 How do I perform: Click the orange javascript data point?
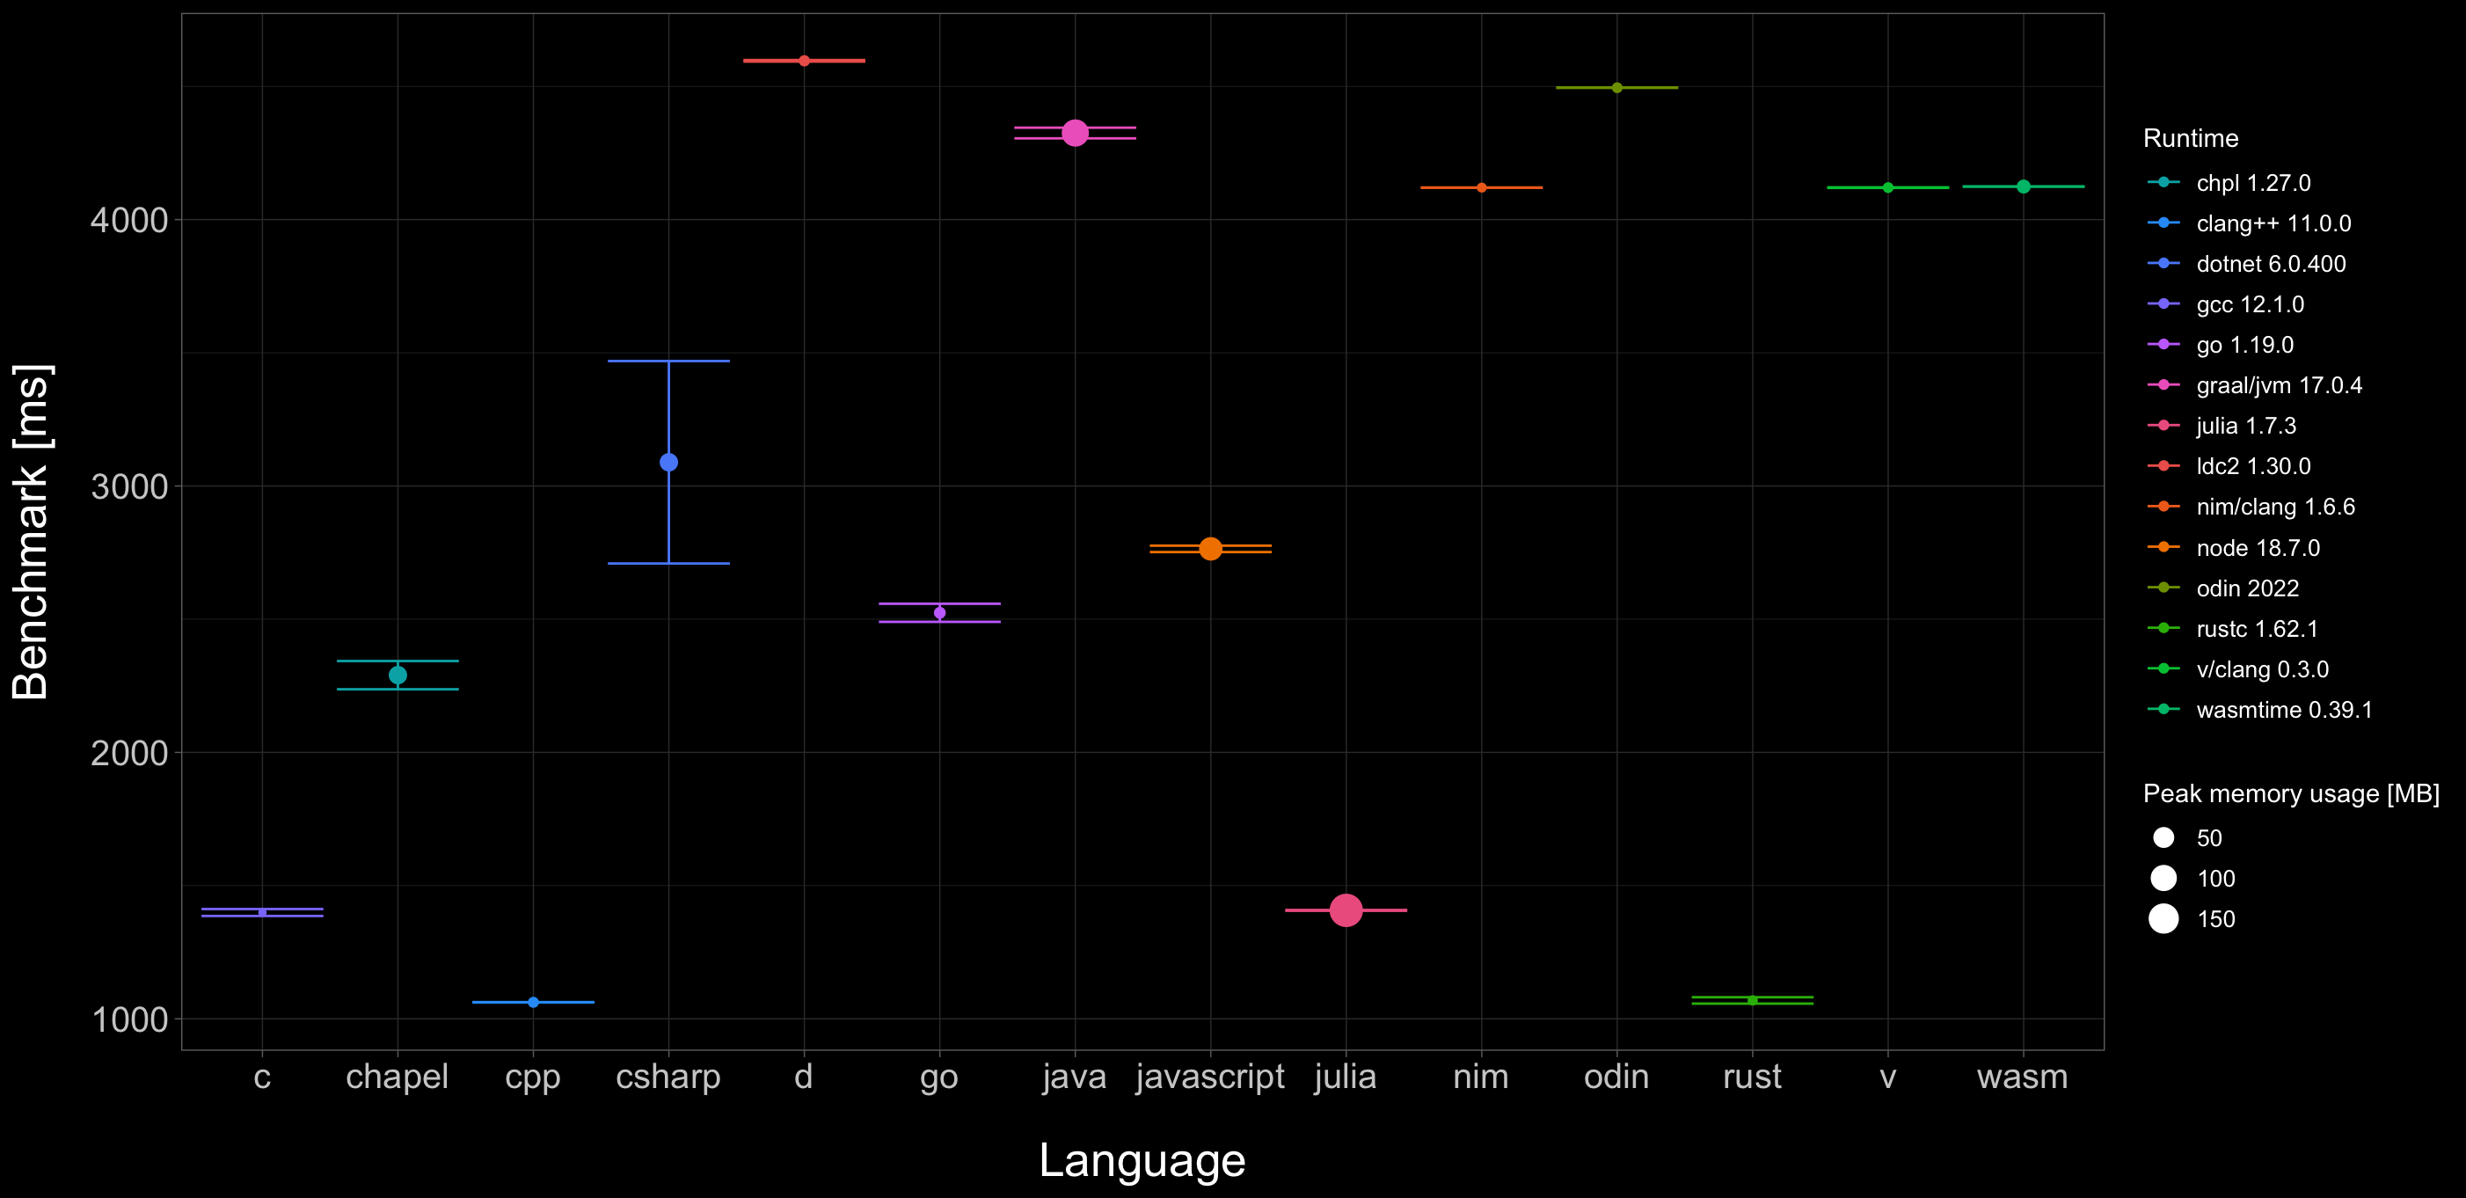point(1210,549)
